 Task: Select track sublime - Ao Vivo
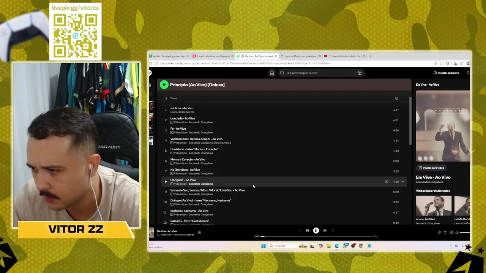tap(284, 110)
